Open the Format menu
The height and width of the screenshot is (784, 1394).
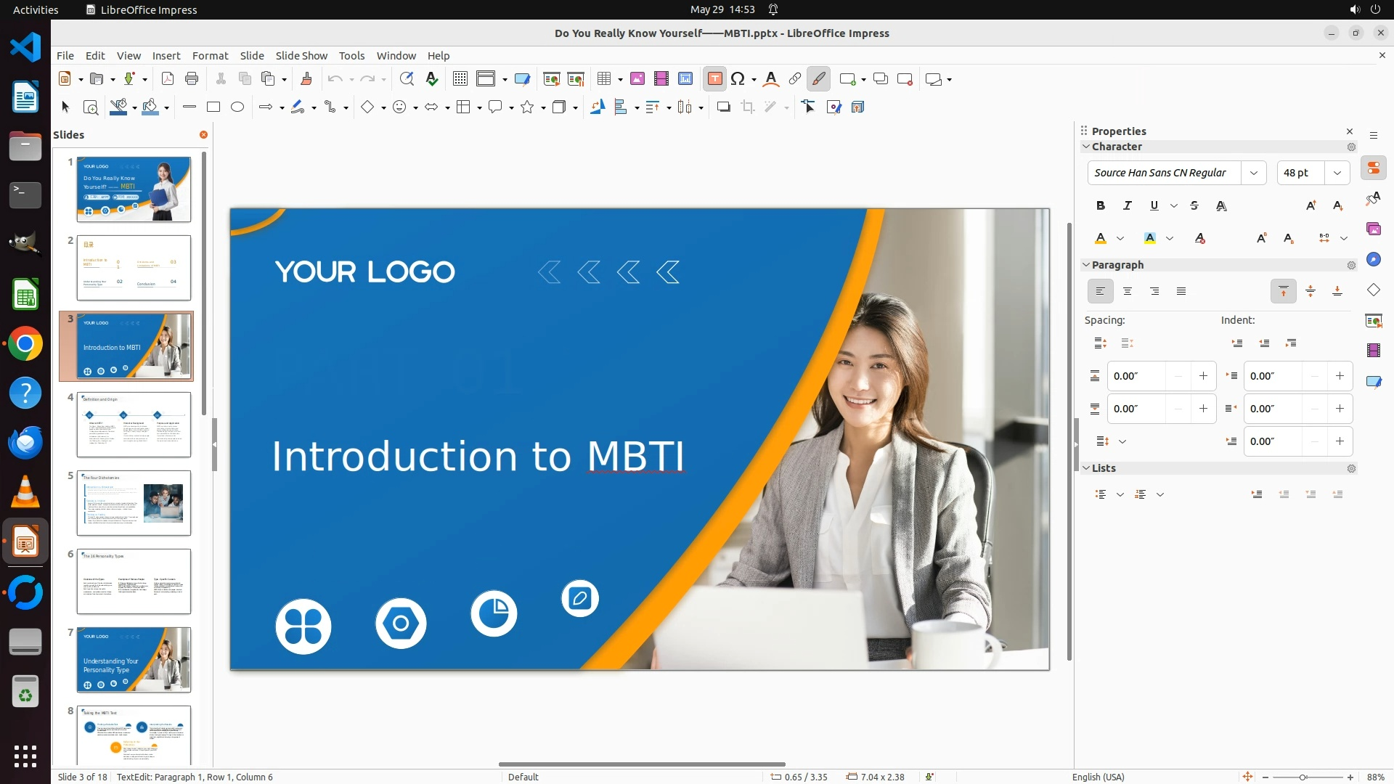[210, 56]
